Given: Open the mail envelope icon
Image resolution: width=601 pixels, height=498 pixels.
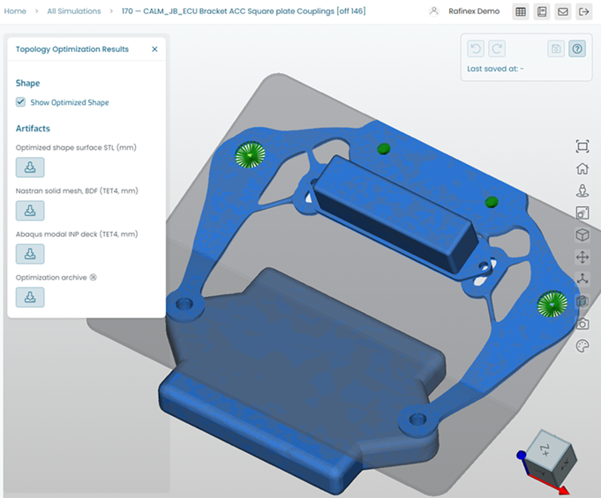Looking at the screenshot, I should click(563, 11).
